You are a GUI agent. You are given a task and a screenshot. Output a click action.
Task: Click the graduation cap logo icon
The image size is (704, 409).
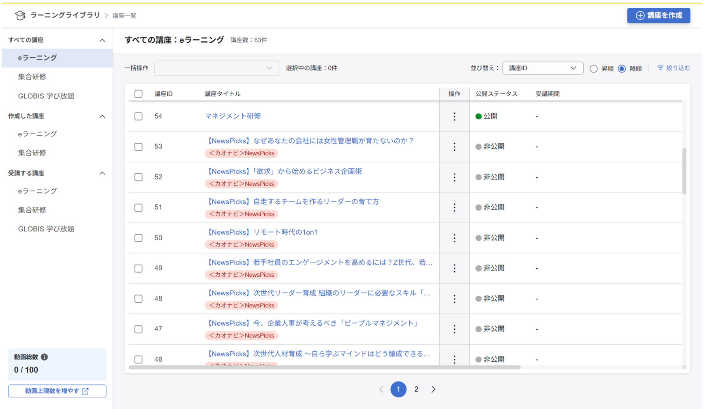click(x=19, y=15)
